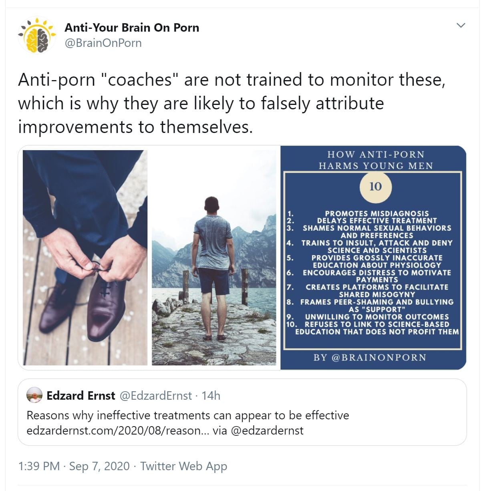Open the quoted tweet's "Reasons why ineffective treatments" text

(x=187, y=415)
